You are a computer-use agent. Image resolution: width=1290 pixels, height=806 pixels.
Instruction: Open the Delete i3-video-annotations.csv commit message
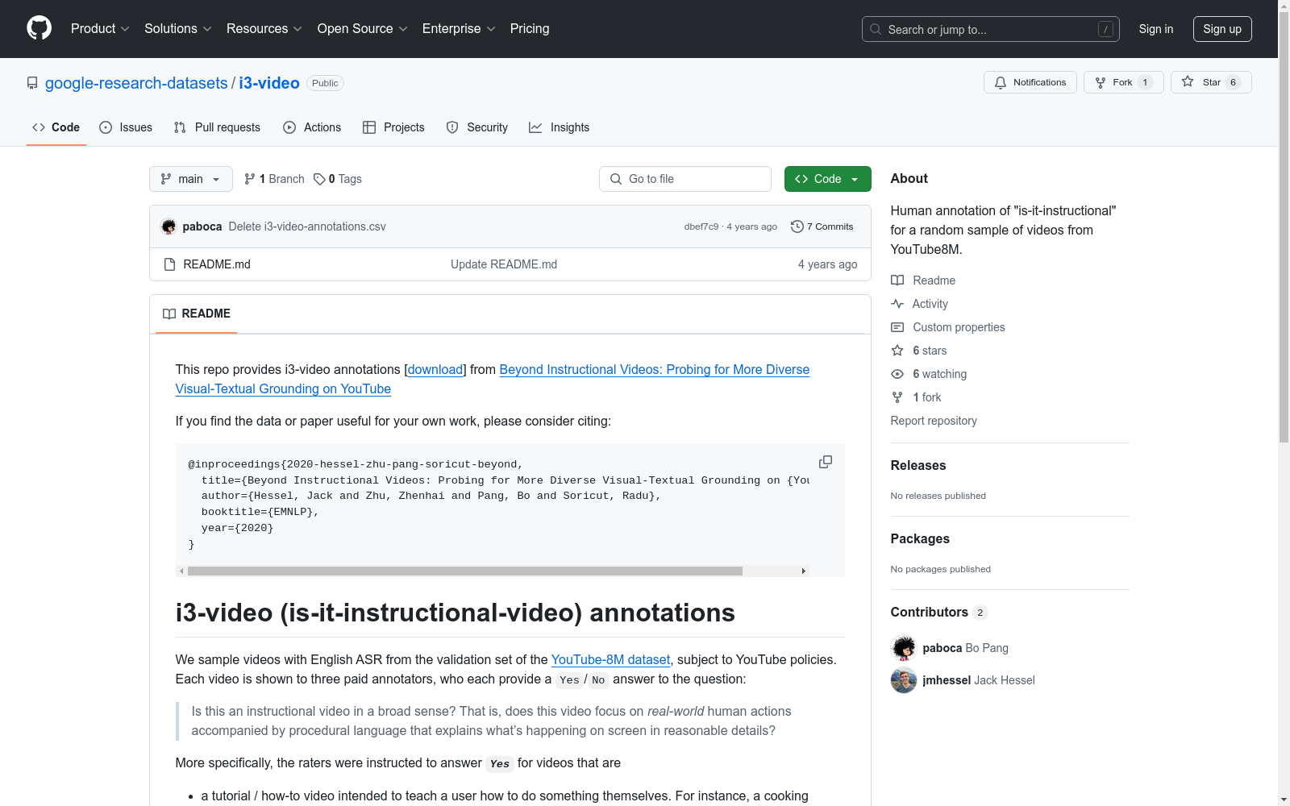tap(307, 226)
